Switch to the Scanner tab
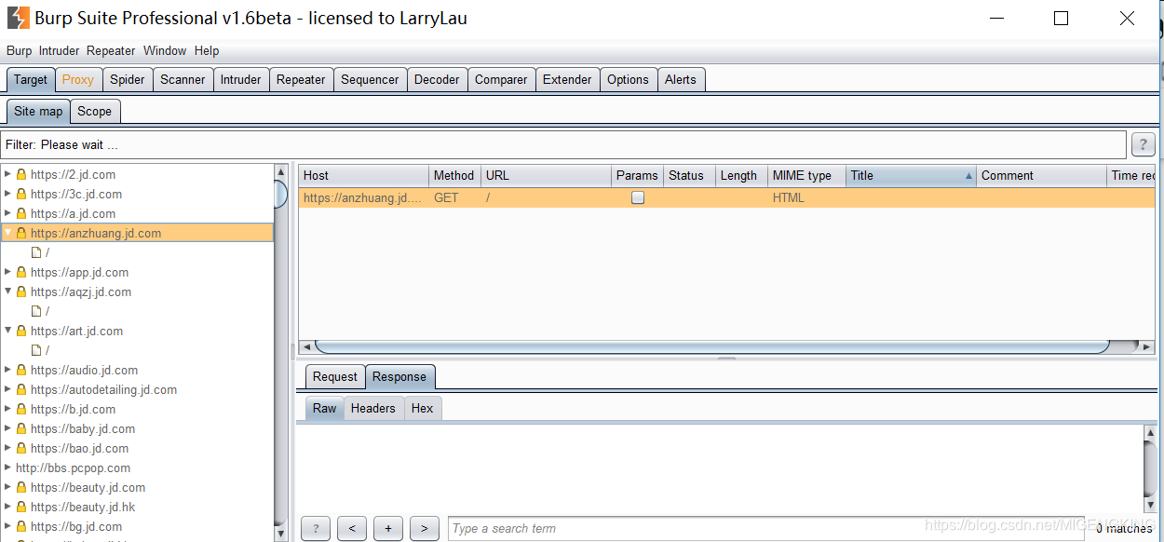The width and height of the screenshot is (1164, 542). [183, 79]
